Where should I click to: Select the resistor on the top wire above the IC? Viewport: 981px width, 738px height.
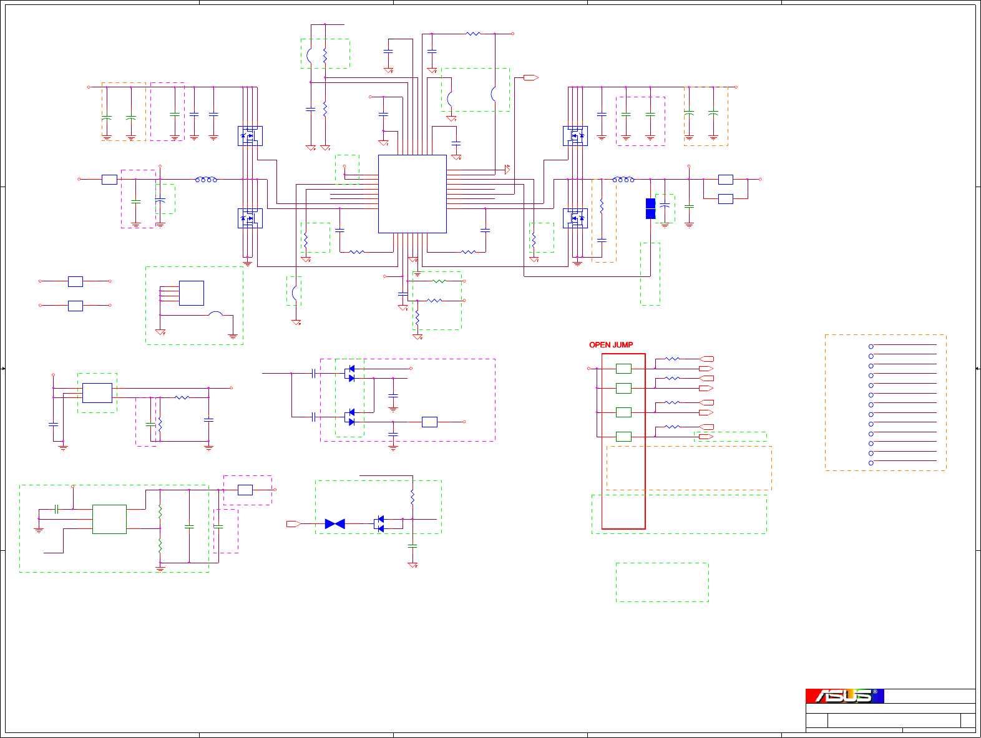coord(474,34)
